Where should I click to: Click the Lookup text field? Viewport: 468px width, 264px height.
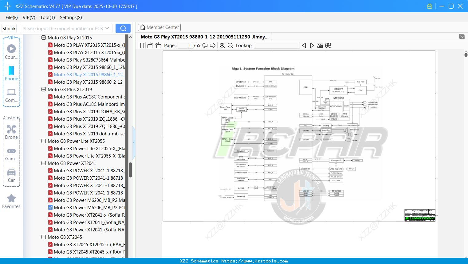click(x=277, y=46)
